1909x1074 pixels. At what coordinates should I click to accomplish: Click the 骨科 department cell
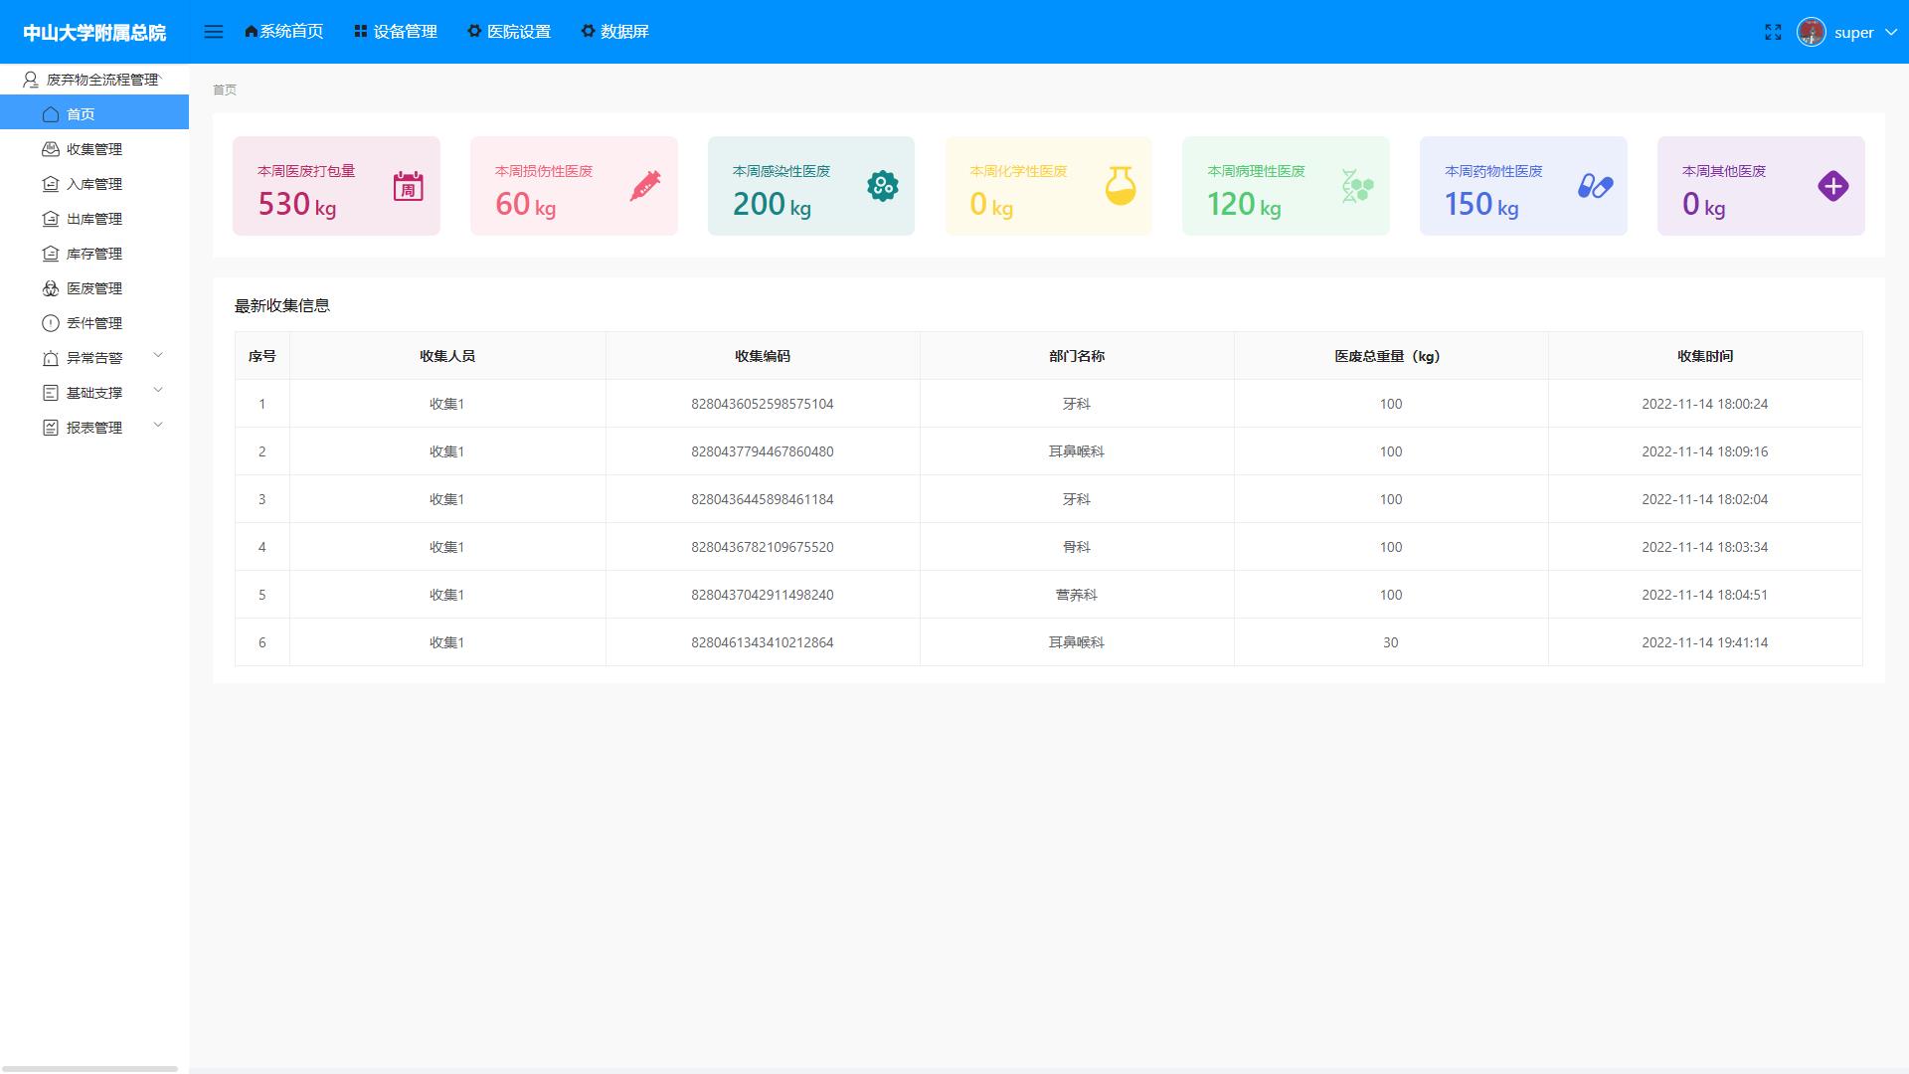click(1077, 547)
